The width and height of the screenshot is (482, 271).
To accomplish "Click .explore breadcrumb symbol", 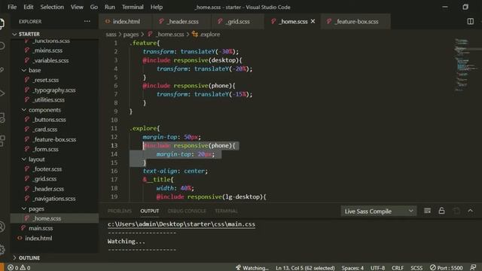I will [206, 35].
